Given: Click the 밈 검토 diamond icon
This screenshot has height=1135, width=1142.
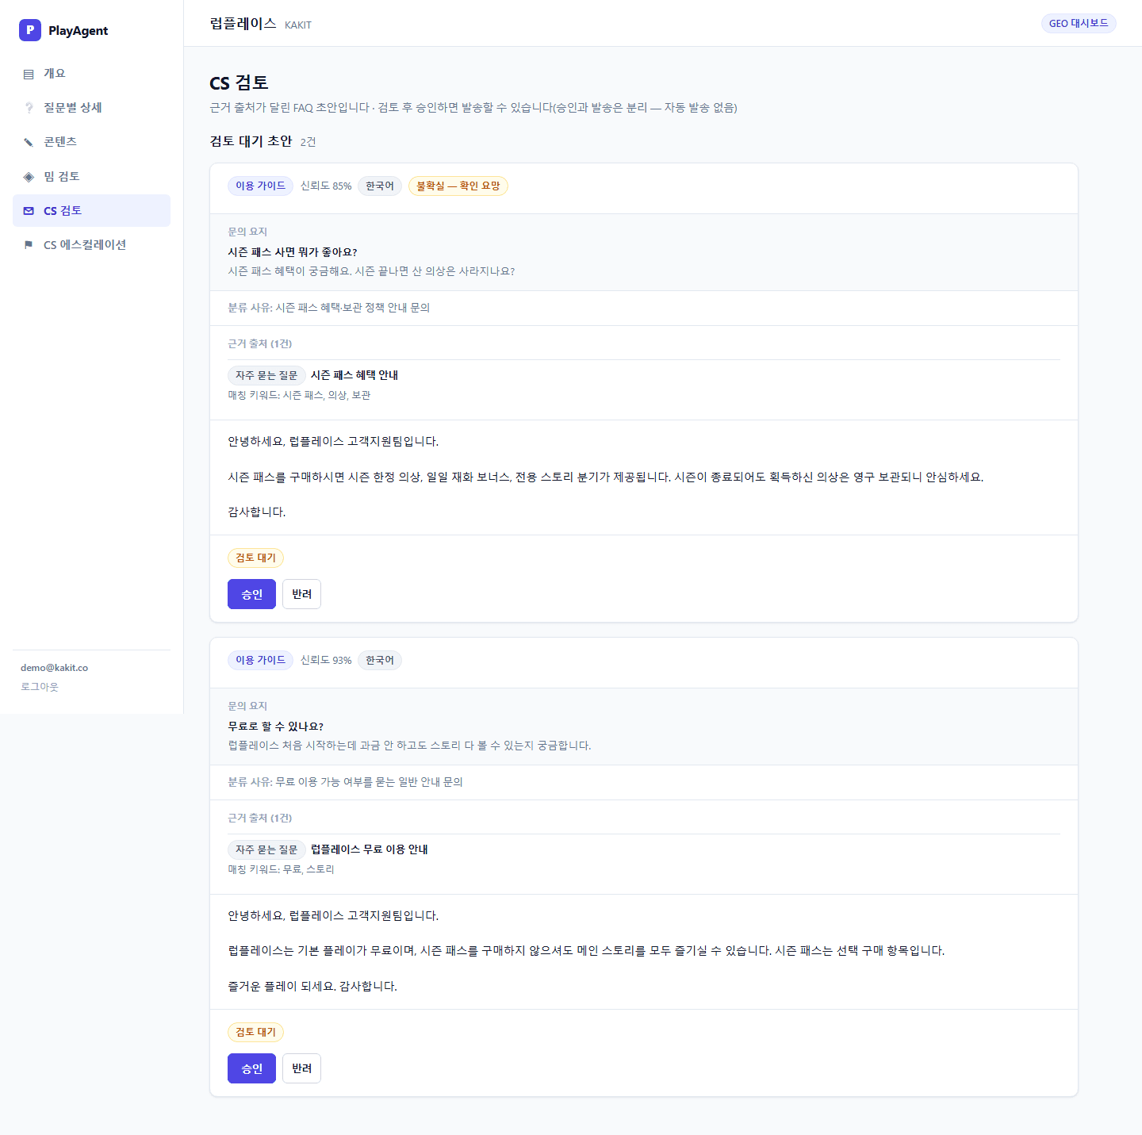Looking at the screenshot, I should 29,177.
